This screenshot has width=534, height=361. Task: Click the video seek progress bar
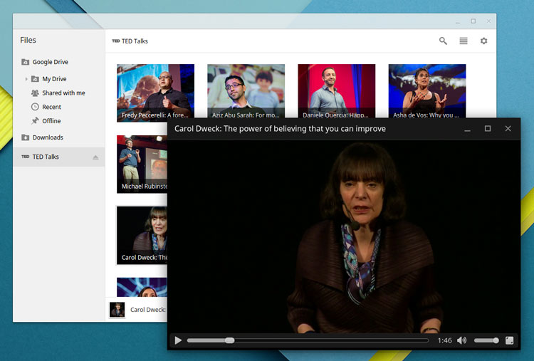point(308,340)
